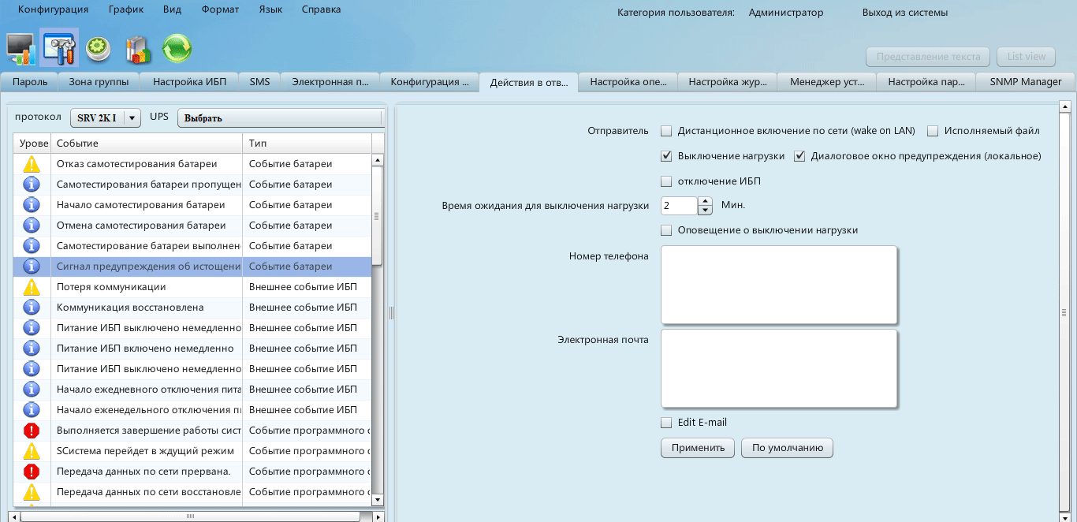Open the Справка menu
This screenshot has width=1077, height=522.
[321, 10]
